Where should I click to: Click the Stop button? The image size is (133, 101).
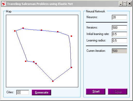[x=118, y=91]
